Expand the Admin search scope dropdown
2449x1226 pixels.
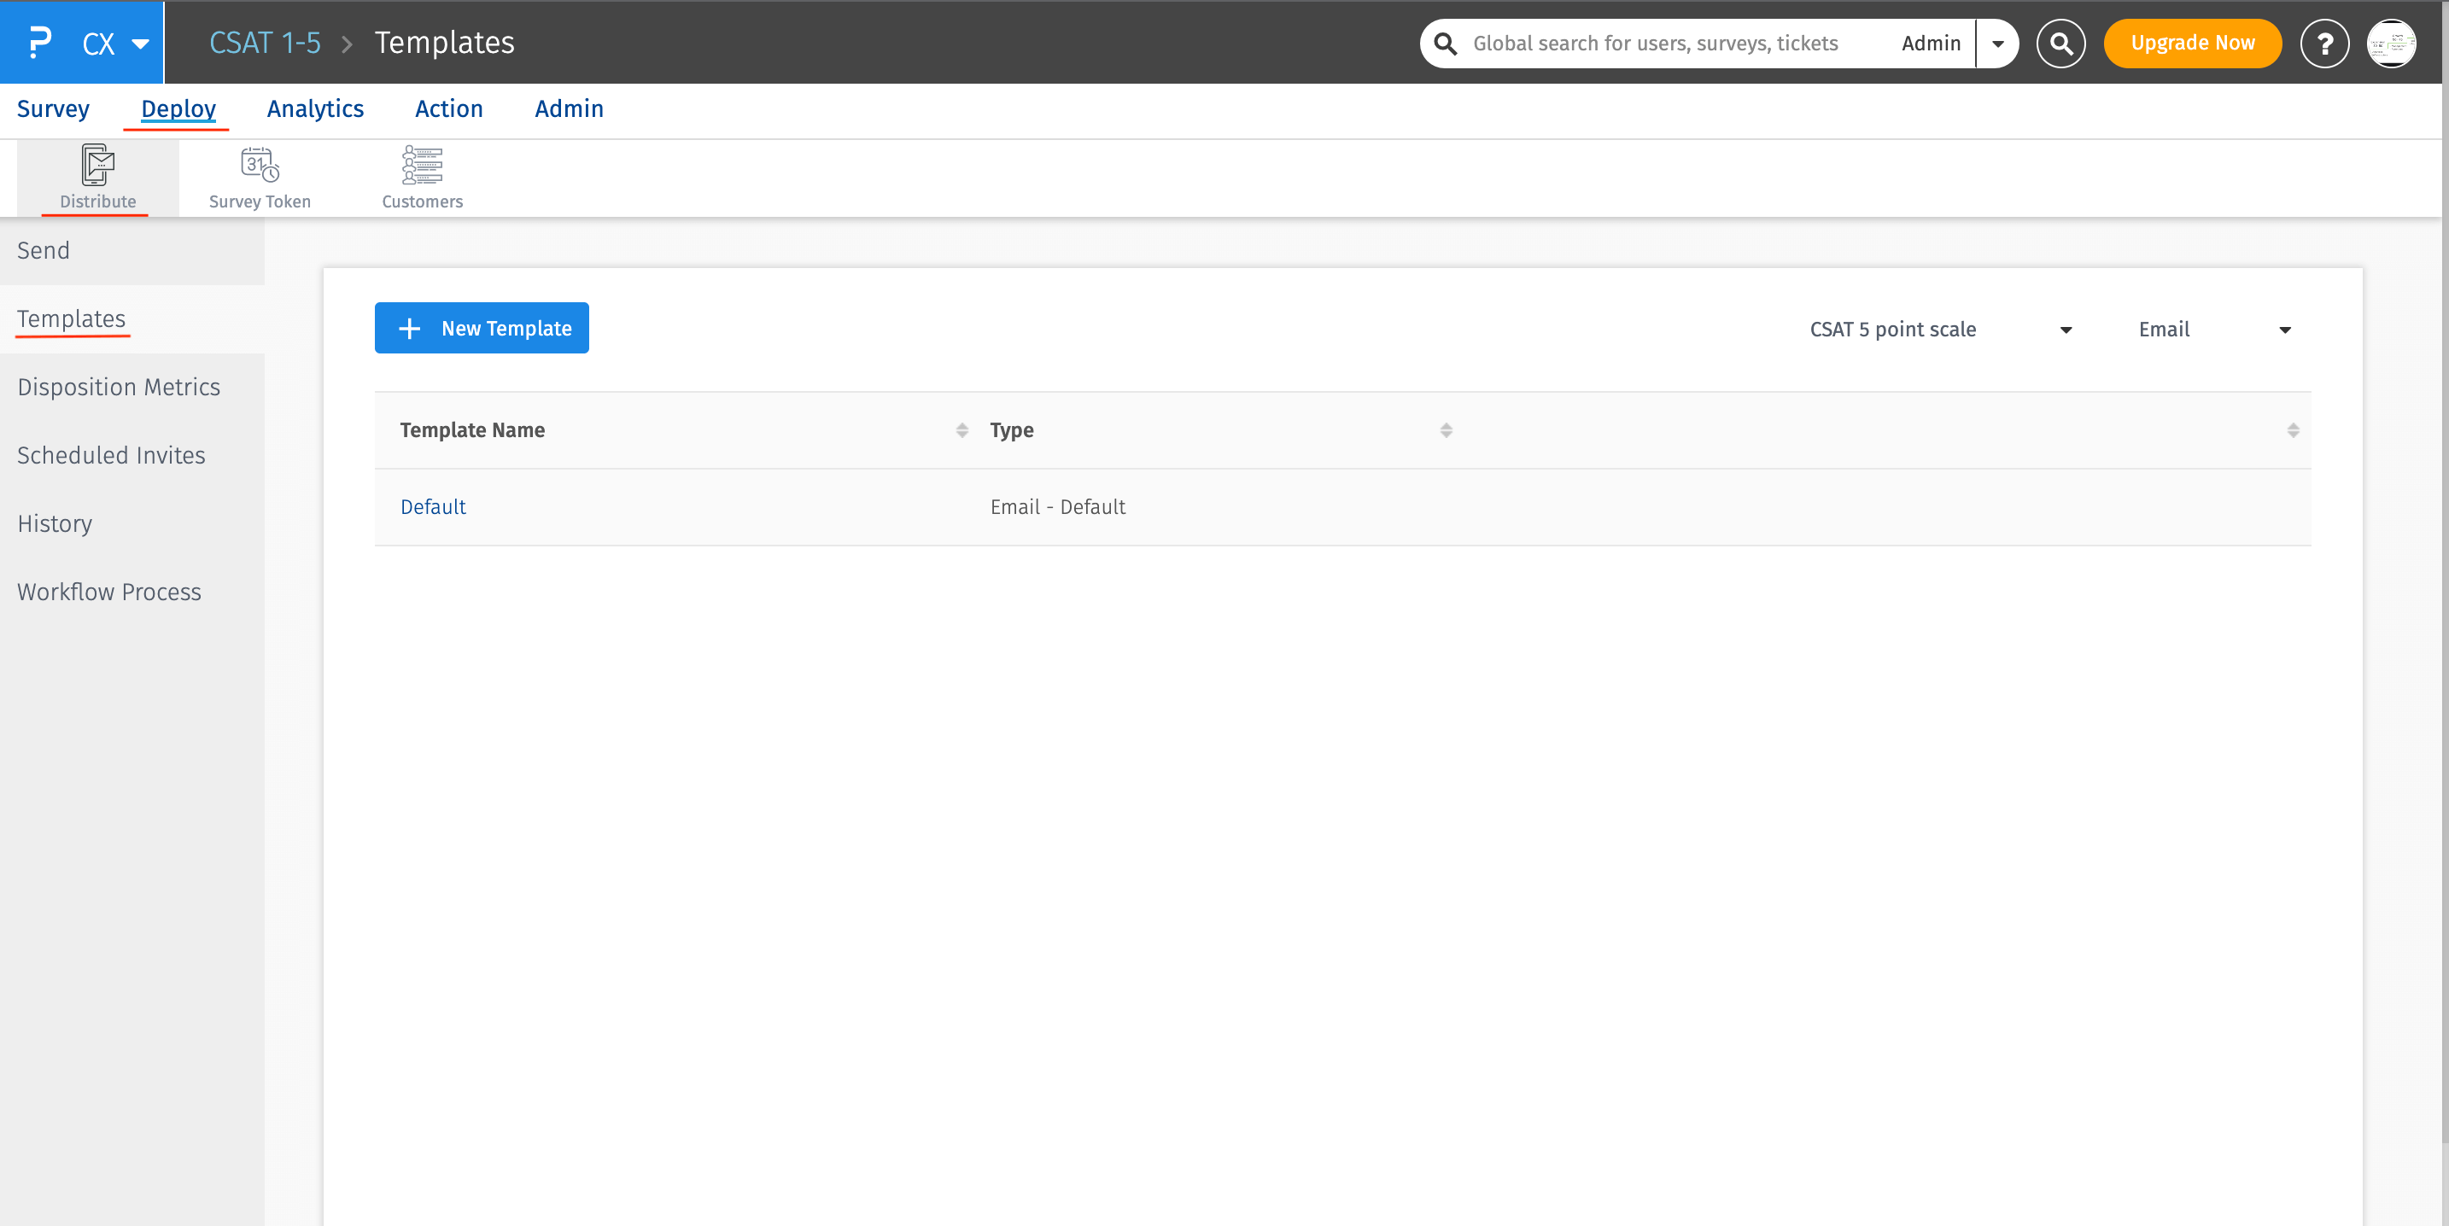point(1997,44)
